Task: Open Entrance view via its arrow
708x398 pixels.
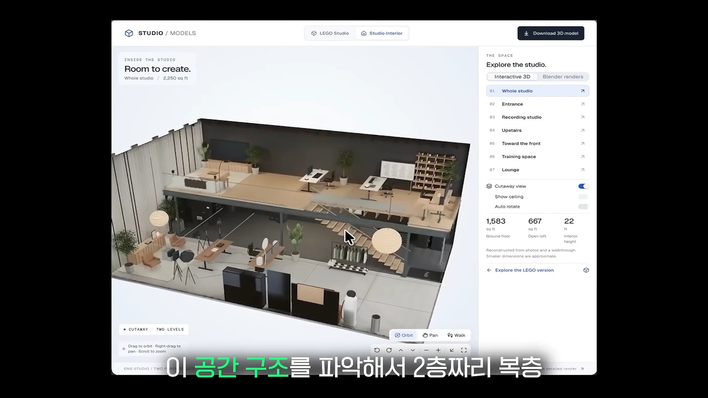Action: pyautogui.click(x=583, y=104)
